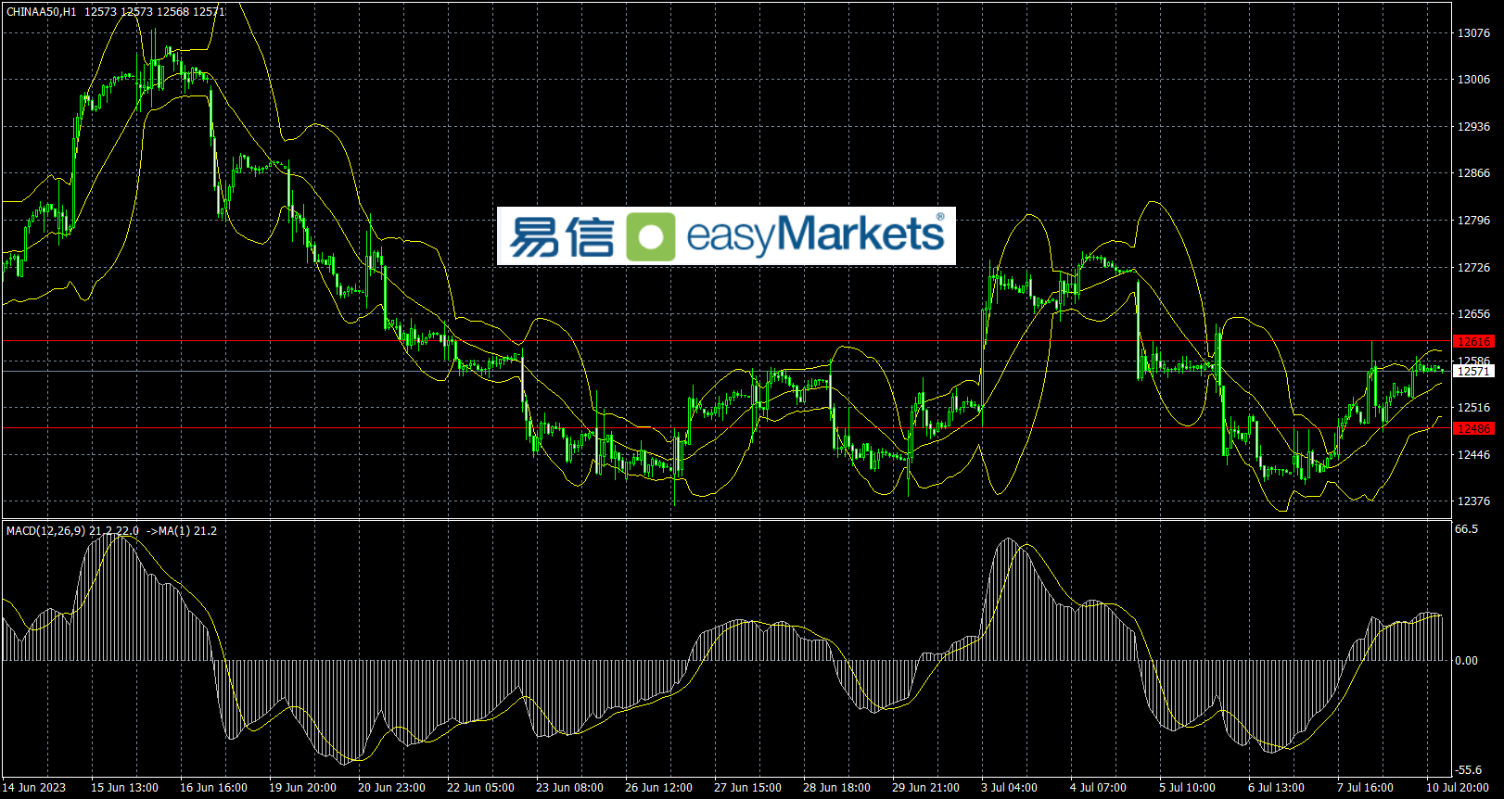
Task: Click the 26 Jun 12:00 time label
Action: (x=658, y=788)
